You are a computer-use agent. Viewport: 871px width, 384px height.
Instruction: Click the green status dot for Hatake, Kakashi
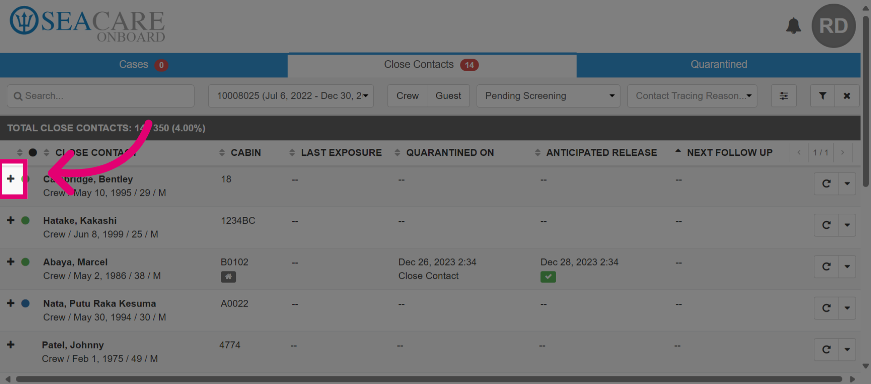pyautogui.click(x=25, y=221)
